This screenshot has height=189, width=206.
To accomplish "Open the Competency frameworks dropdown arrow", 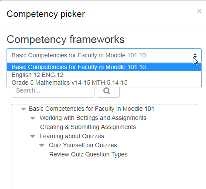I will [195, 56].
